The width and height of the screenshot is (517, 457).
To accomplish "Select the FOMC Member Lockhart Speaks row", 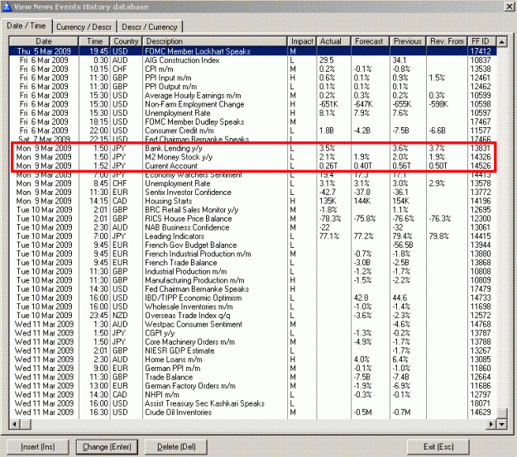I will point(253,51).
